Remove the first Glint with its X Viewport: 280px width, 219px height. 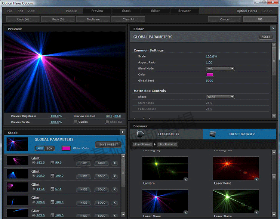(x=115, y=163)
